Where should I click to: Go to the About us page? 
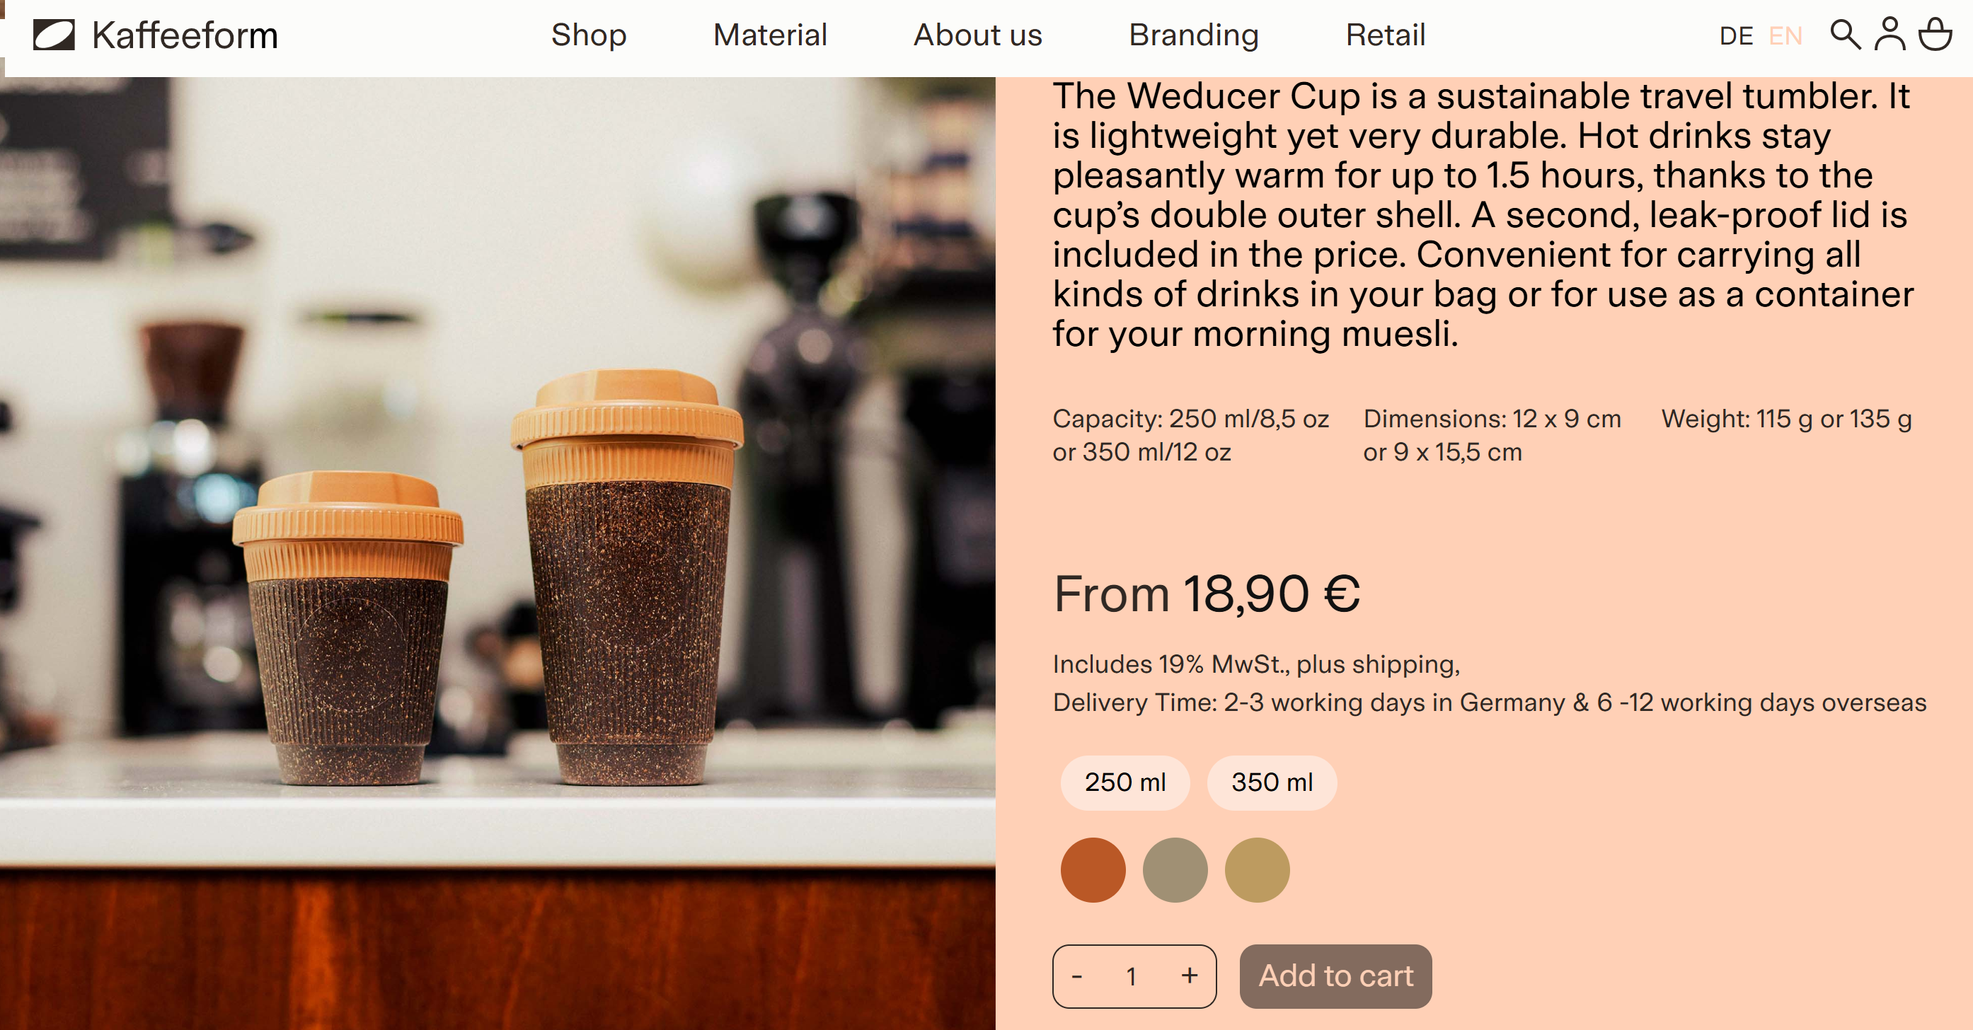pyautogui.click(x=977, y=35)
